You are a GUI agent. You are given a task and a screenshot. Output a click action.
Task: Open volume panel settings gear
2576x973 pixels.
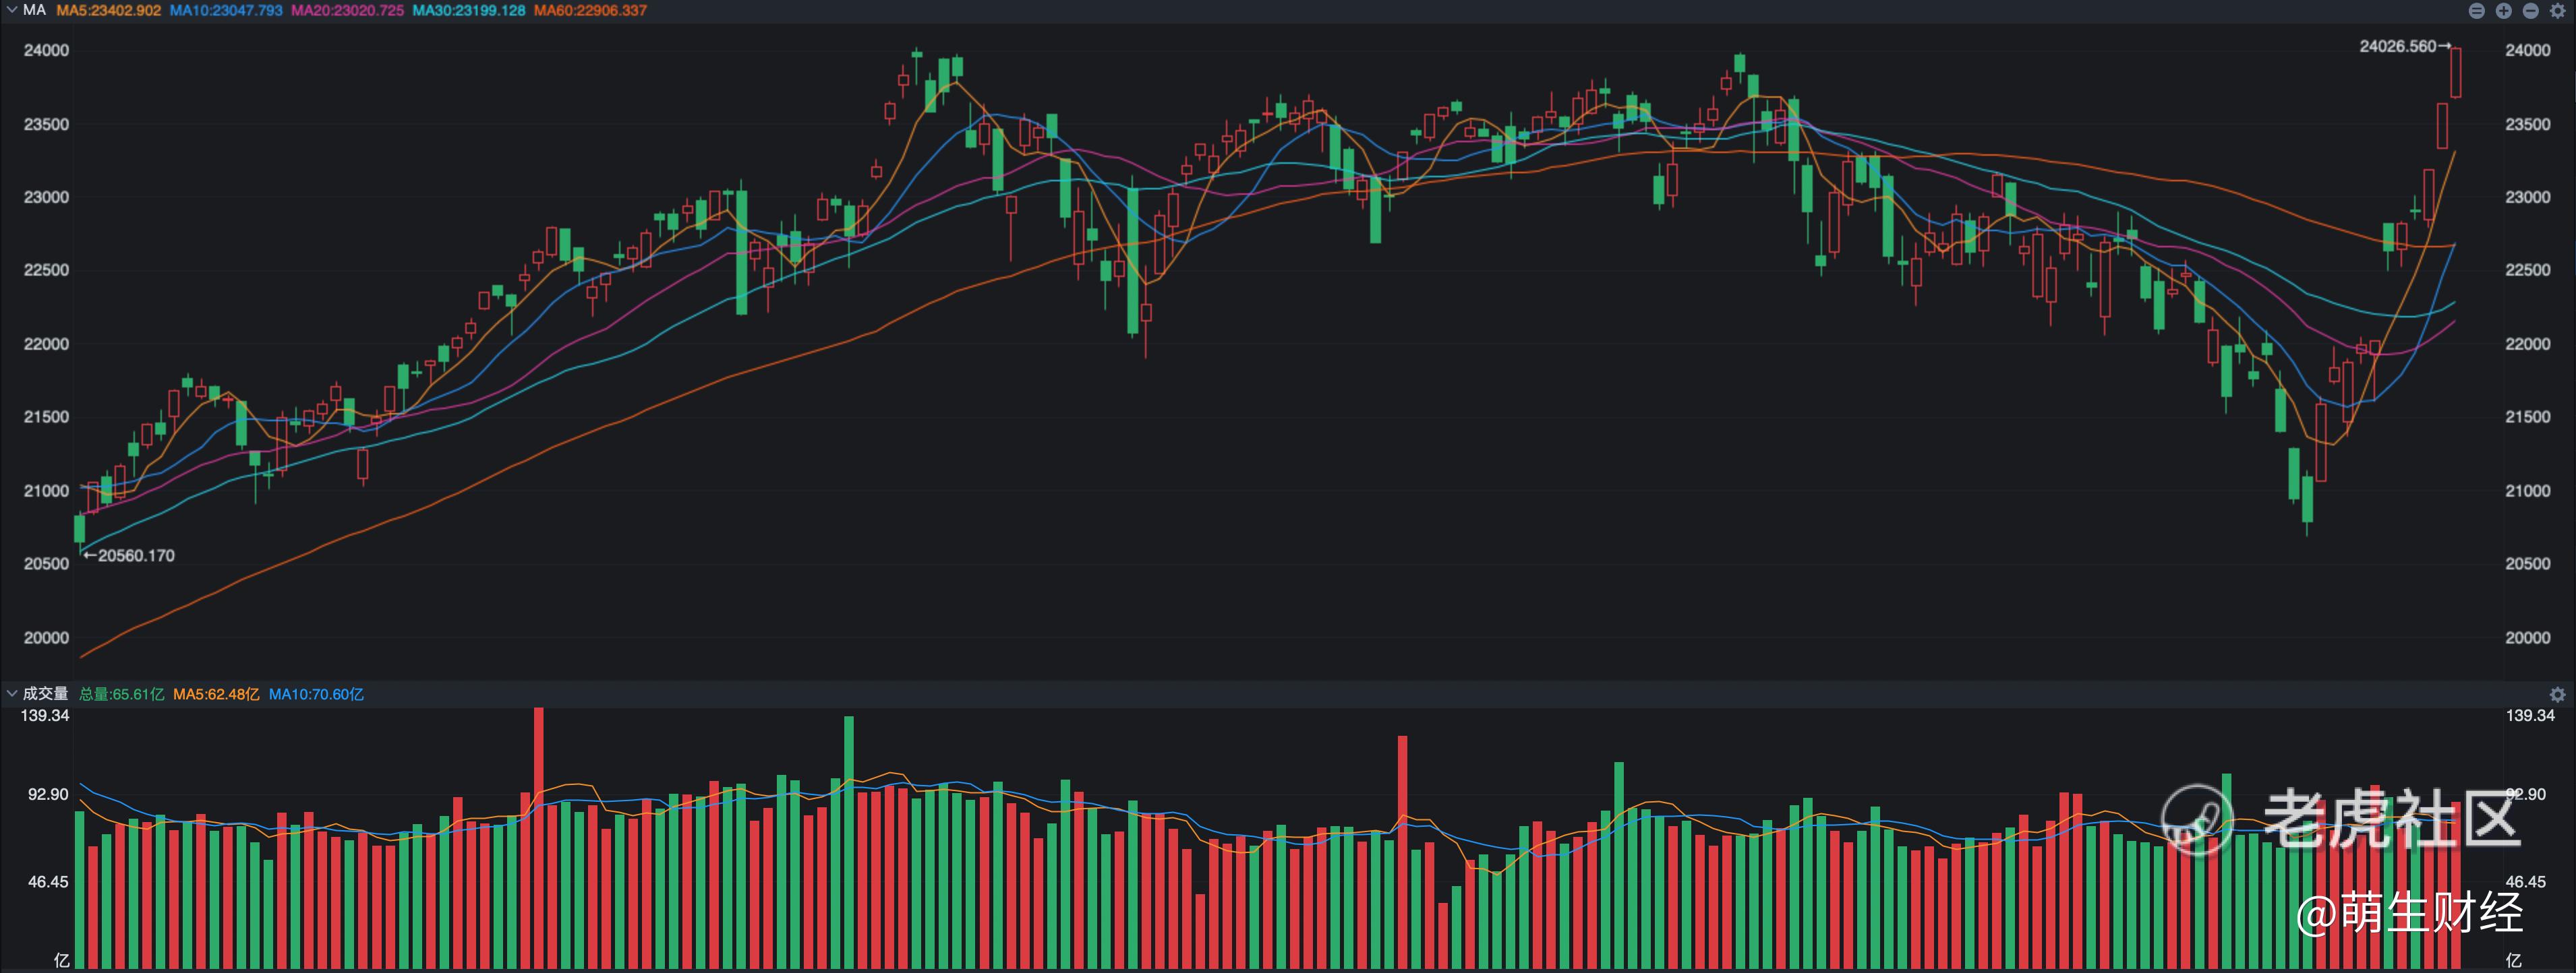tap(2557, 694)
